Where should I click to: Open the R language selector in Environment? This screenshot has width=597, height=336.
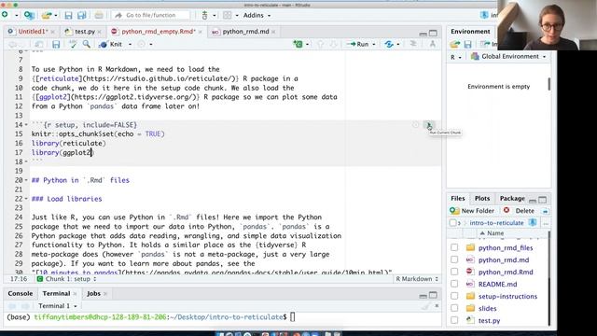point(456,57)
